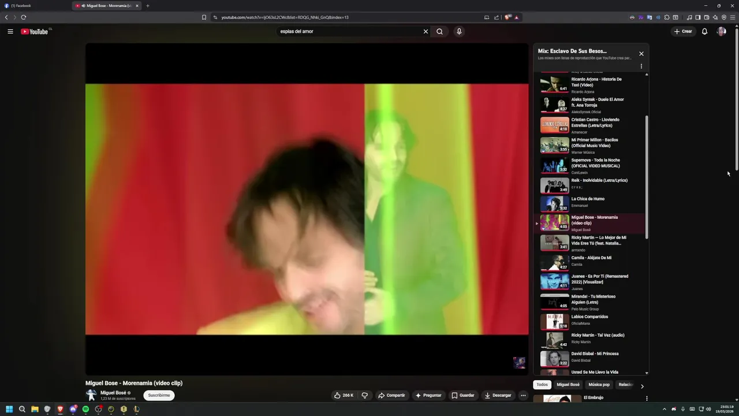Viewport: 739px width, 416px height.
Task: Open a new browser tab
Action: [x=147, y=6]
